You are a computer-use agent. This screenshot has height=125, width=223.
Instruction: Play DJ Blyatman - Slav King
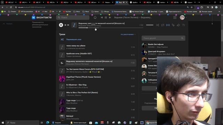(98, 86)
